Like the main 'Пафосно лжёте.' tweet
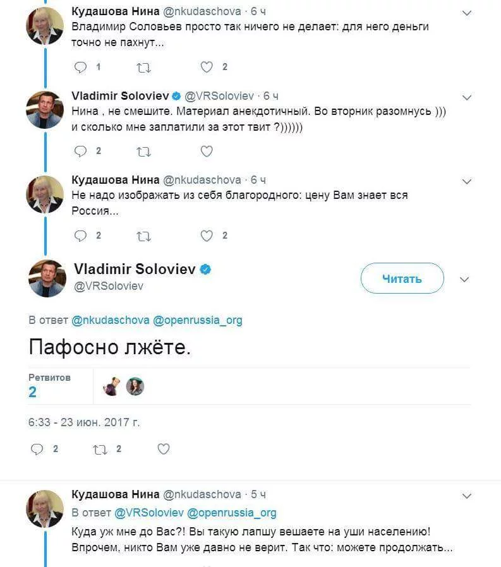 click(x=164, y=449)
